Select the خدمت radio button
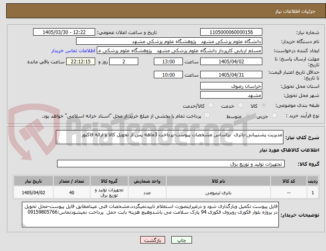Viewport: 326px width, 251px height. pos(240,105)
